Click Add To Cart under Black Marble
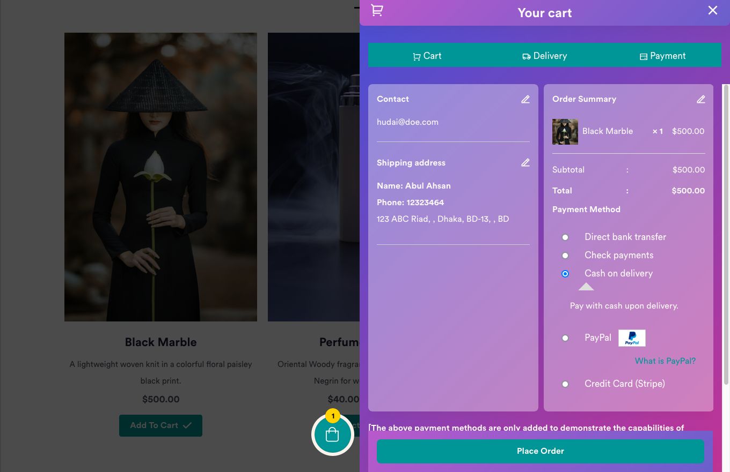 (x=160, y=425)
